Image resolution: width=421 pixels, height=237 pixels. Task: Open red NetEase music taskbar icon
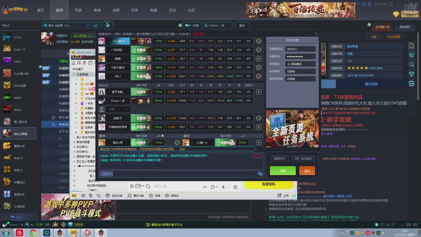tap(19, 232)
